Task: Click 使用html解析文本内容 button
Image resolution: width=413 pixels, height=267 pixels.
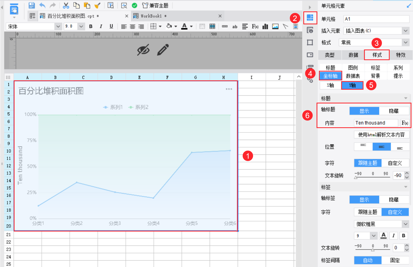Action: pos(382,135)
